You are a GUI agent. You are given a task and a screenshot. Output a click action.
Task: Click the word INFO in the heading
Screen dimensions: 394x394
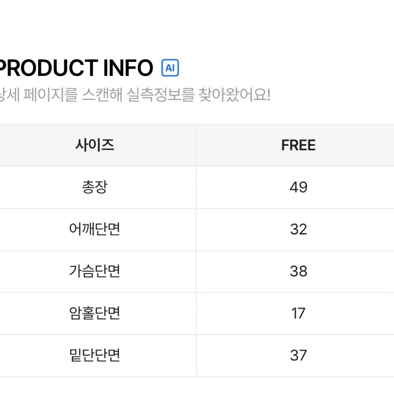point(128,68)
